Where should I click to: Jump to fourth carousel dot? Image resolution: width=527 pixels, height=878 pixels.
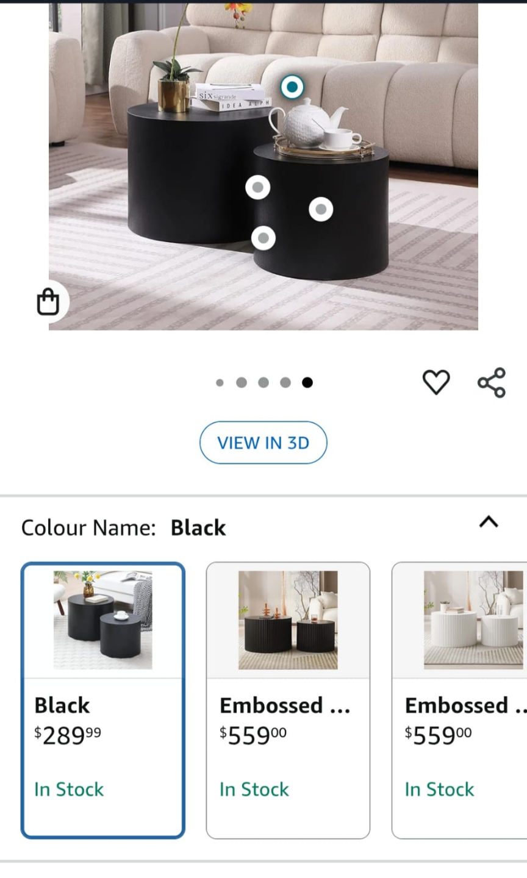pos(285,382)
